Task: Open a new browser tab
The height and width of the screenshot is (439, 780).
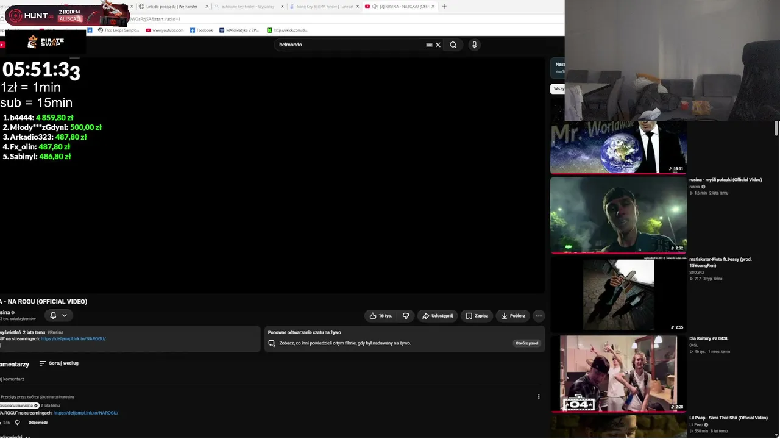Action: point(444,6)
